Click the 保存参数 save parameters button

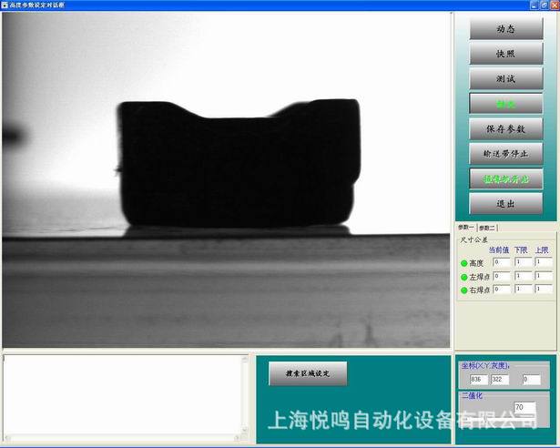[x=505, y=129]
